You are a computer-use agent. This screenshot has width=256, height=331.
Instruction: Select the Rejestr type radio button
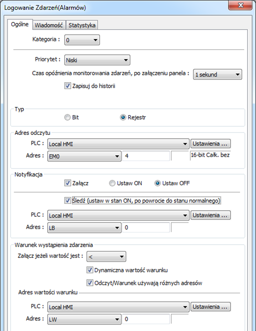point(123,117)
